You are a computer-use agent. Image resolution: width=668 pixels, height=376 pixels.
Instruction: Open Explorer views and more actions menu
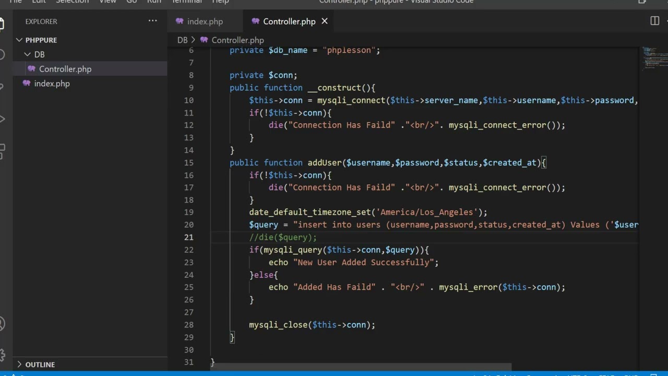point(152,21)
